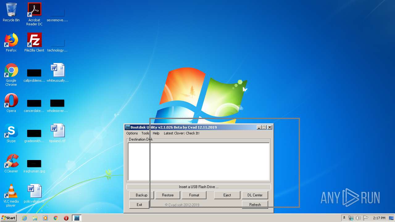
Task: Select the tipsland.rtf document icon
Action: 57,134
